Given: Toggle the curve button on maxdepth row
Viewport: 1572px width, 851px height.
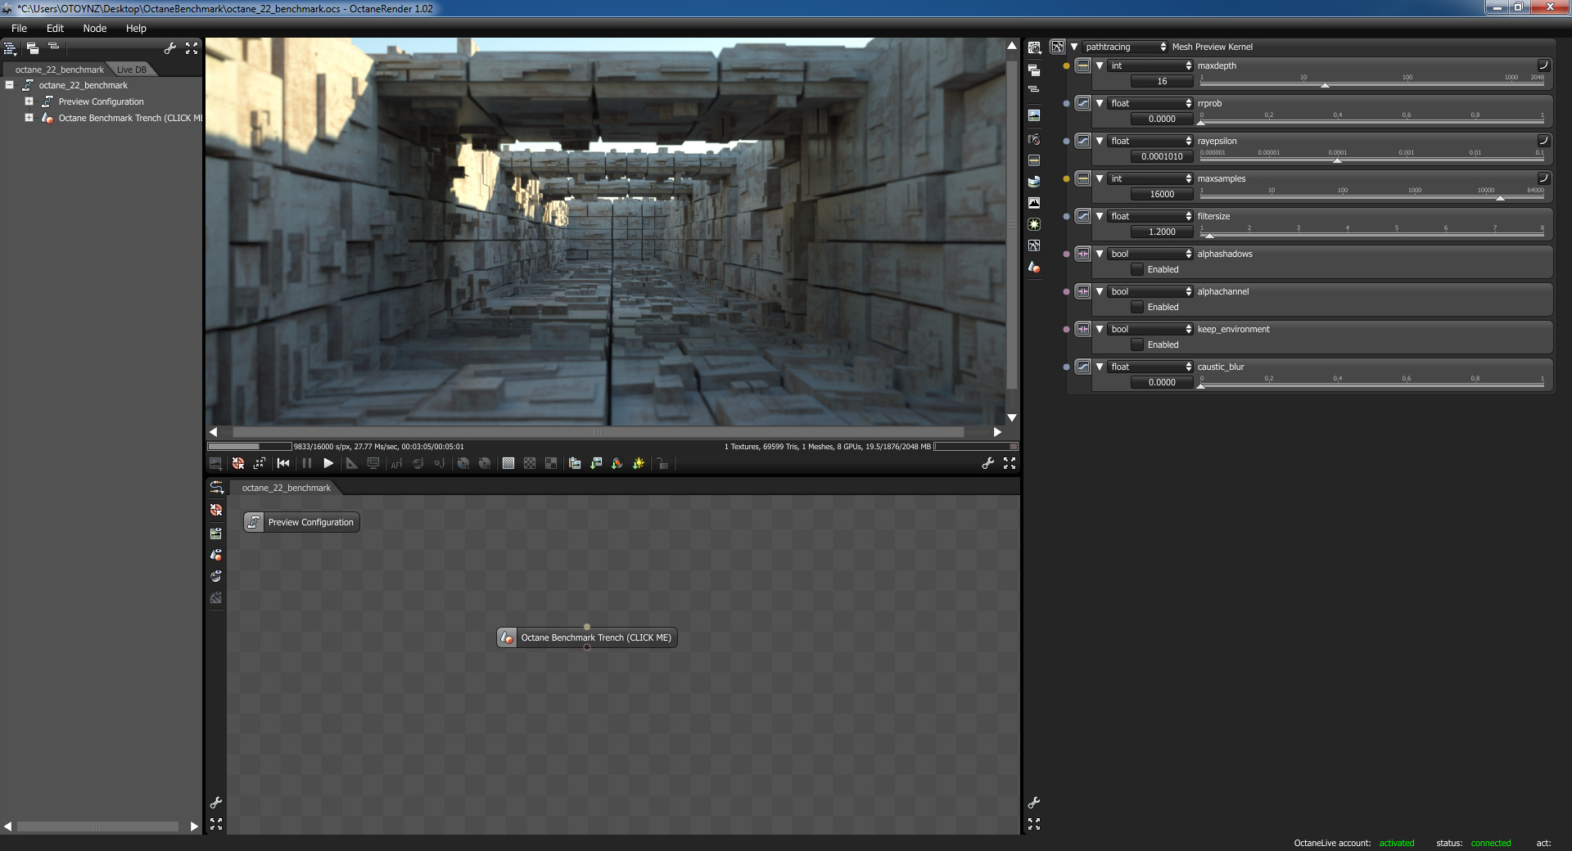Looking at the screenshot, I should click(1543, 65).
